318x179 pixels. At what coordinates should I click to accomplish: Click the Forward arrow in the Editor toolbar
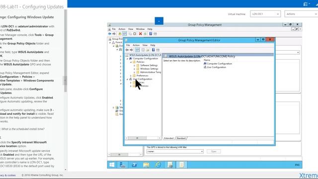[131, 50]
